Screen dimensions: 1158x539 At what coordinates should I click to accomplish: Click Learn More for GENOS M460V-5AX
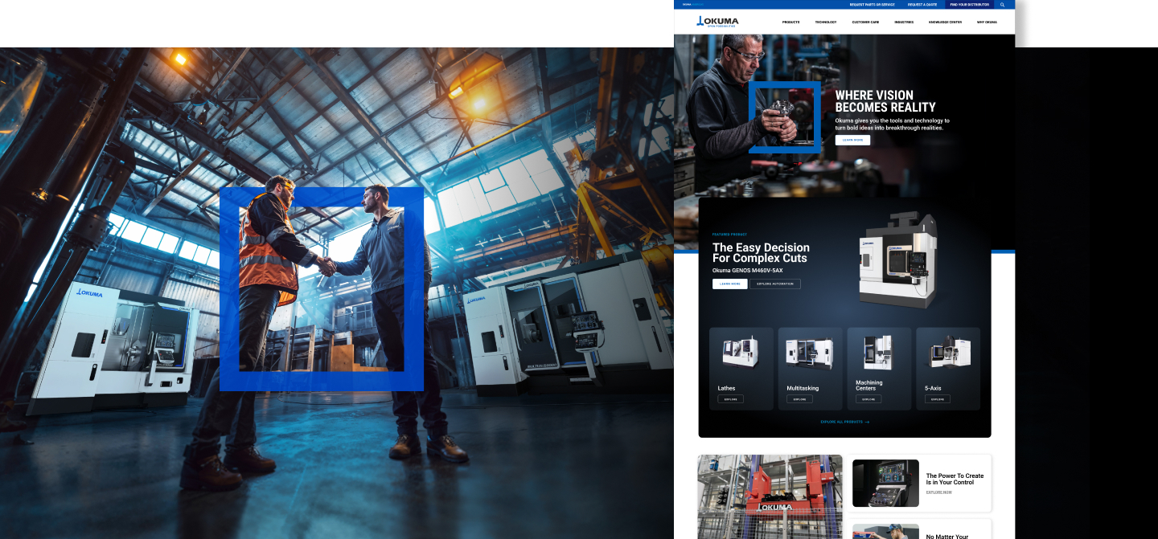coord(729,284)
